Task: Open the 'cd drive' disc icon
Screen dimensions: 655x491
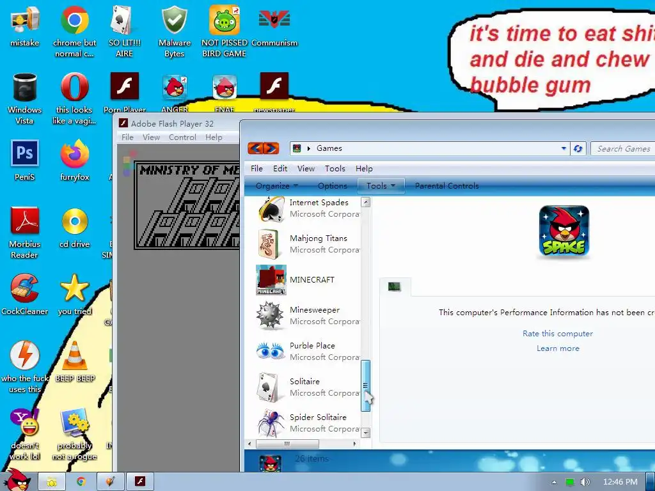Action: pyautogui.click(x=74, y=228)
